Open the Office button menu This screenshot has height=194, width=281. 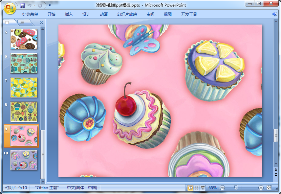(x=10, y=8)
